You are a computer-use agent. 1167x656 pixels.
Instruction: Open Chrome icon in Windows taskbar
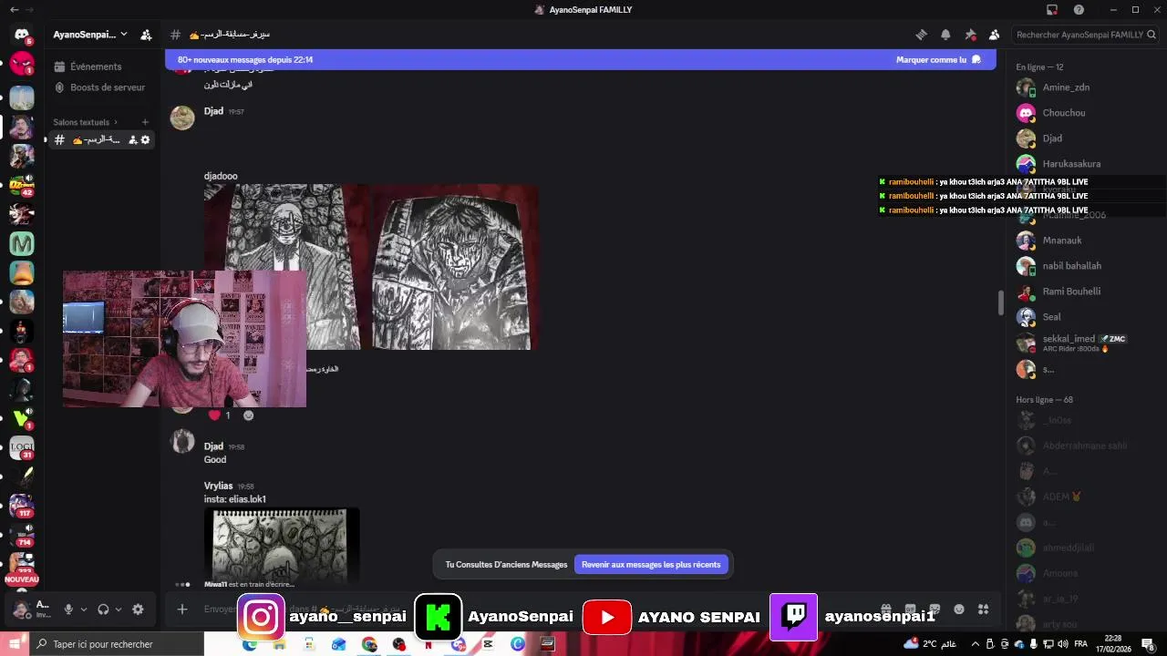tap(369, 644)
